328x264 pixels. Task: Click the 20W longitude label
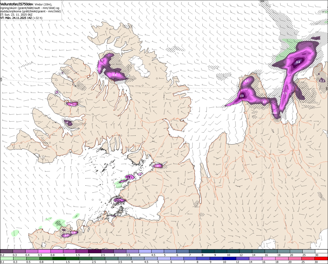tap(262, 1)
